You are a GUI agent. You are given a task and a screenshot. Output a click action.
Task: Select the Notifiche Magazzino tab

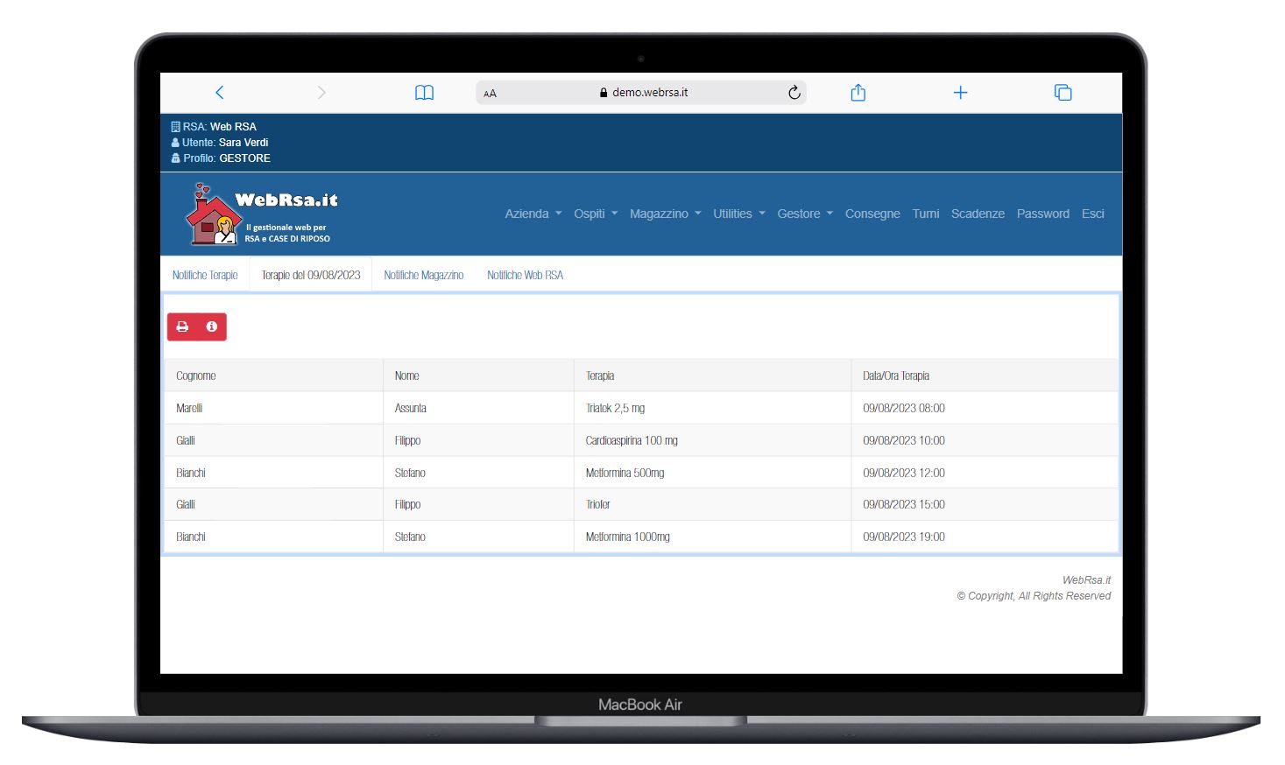click(423, 275)
